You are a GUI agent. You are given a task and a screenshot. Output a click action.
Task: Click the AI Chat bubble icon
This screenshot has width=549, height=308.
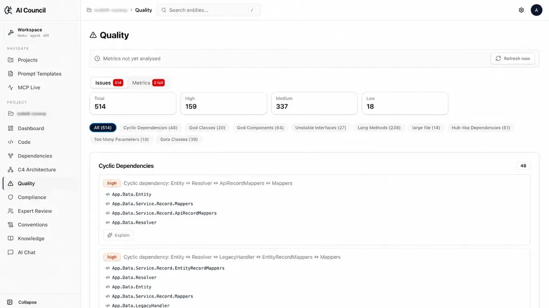[11, 252]
